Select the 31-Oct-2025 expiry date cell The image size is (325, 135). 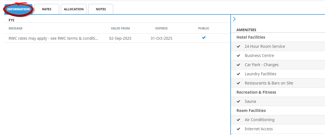point(161,38)
